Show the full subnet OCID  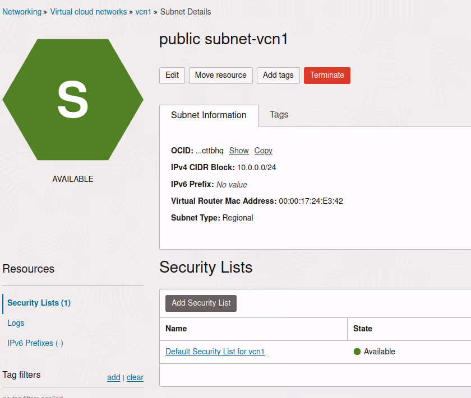click(239, 151)
